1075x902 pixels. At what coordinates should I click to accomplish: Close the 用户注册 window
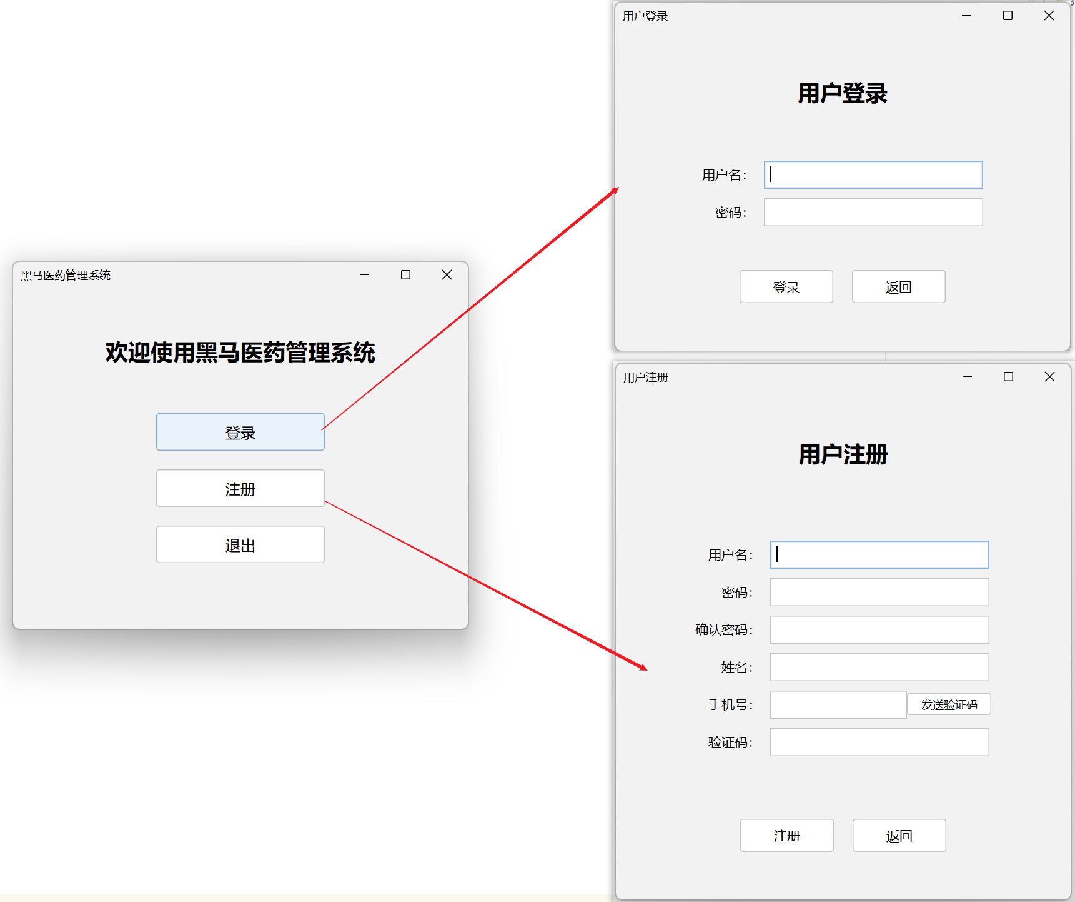click(x=1049, y=377)
